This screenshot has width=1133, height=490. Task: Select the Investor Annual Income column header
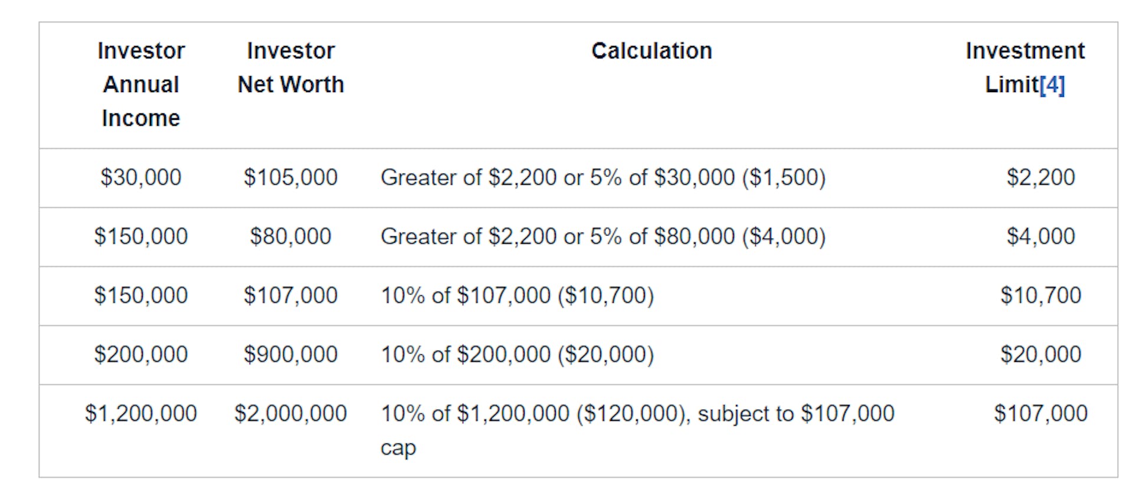(141, 84)
